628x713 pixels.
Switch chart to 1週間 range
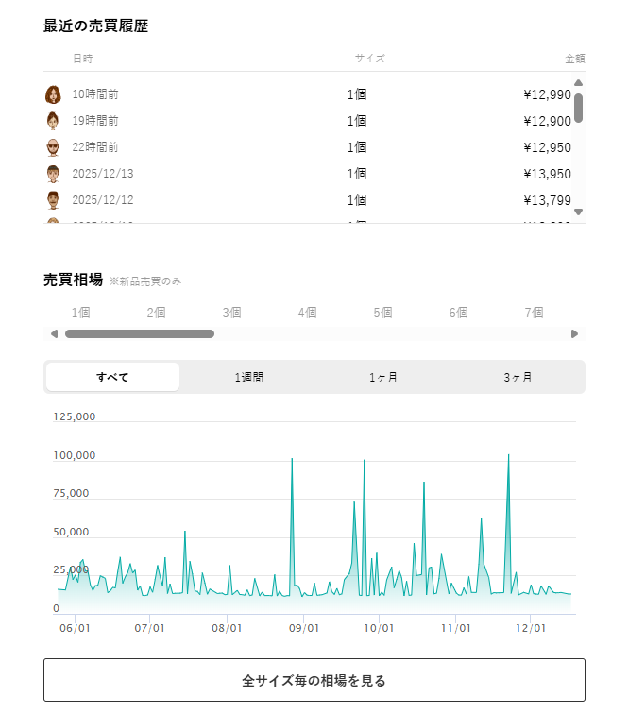(248, 377)
